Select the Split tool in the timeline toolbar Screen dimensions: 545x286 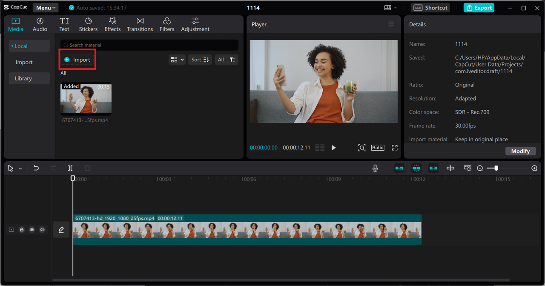pos(70,168)
